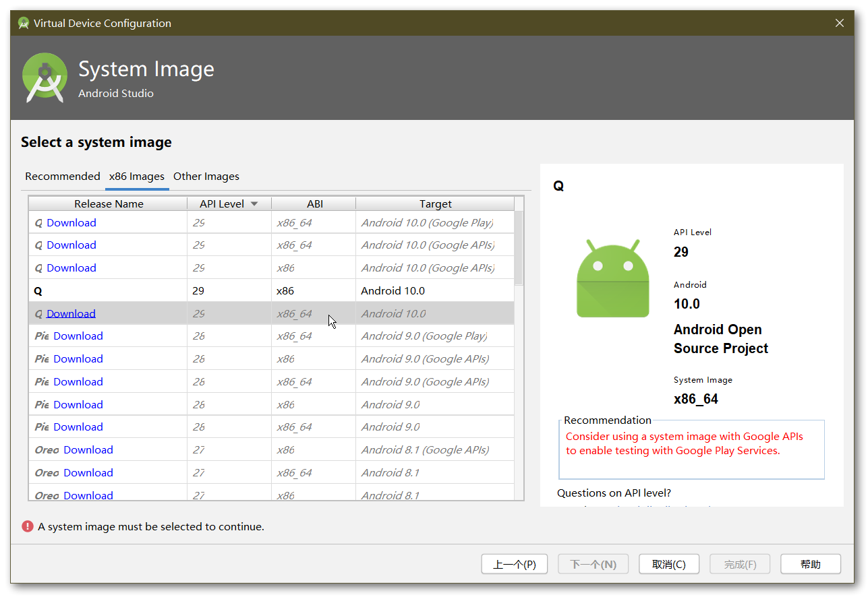Click the green Android robot image preview
This screenshot has height=597, width=868.
(x=612, y=276)
